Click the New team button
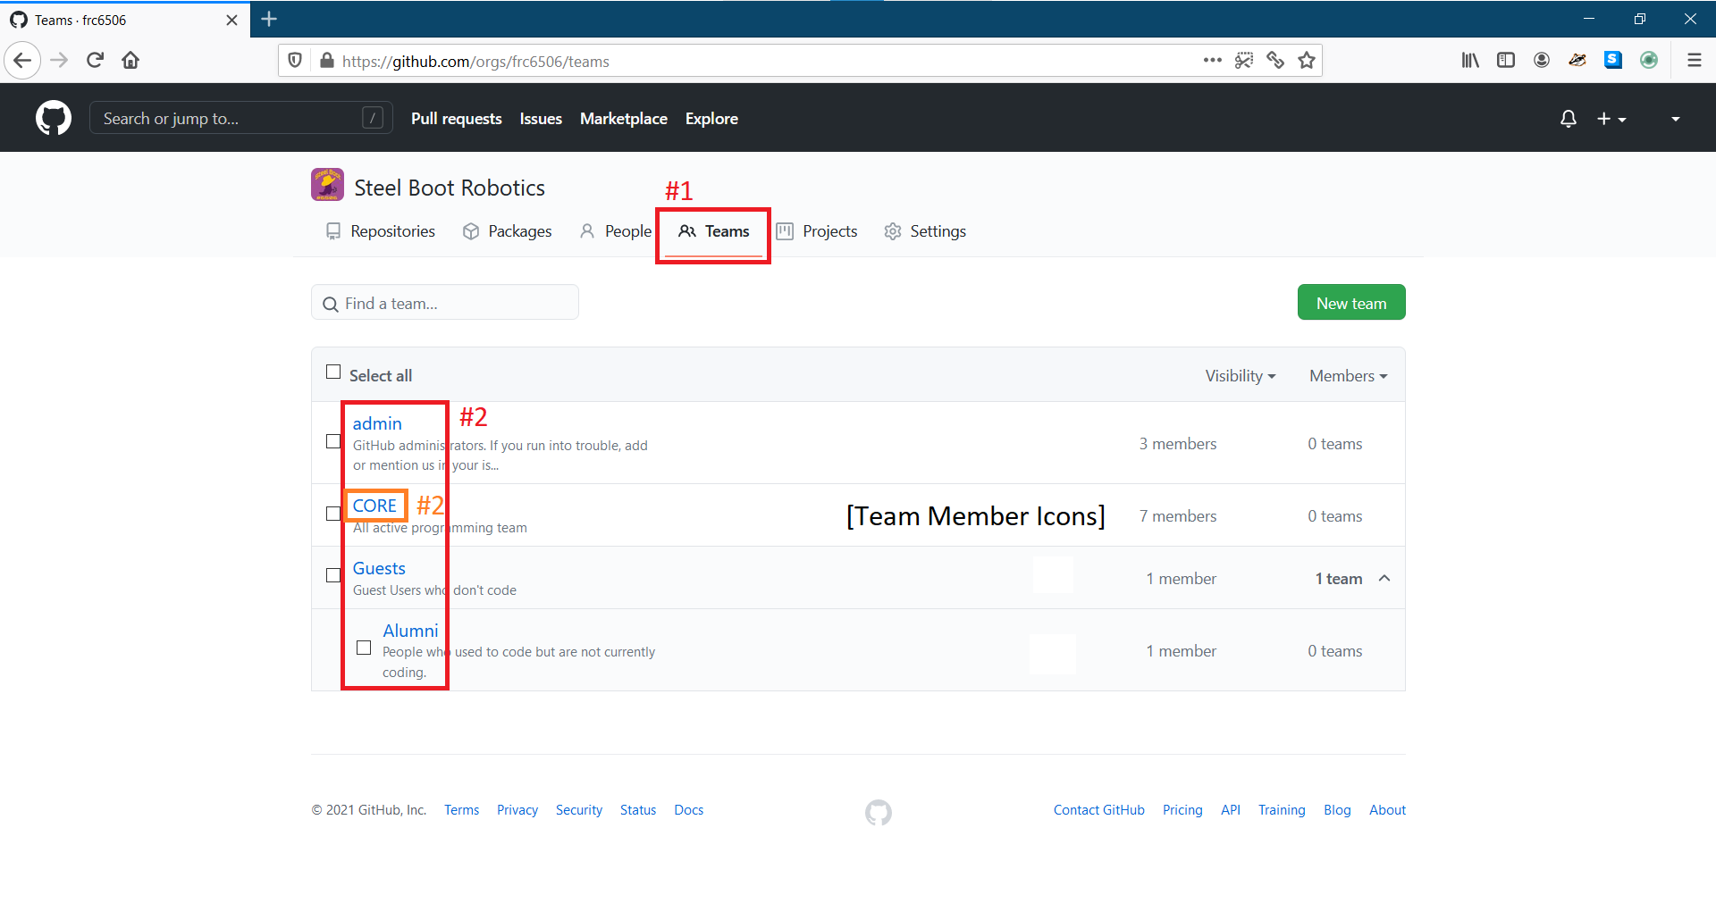The image size is (1716, 920). tap(1351, 303)
